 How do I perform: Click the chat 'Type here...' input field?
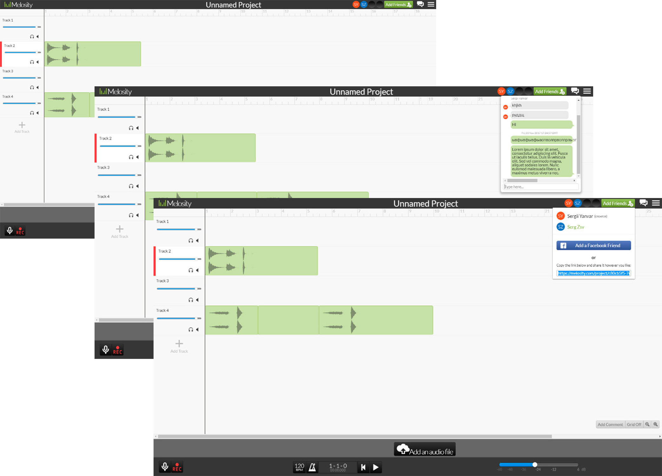point(541,187)
